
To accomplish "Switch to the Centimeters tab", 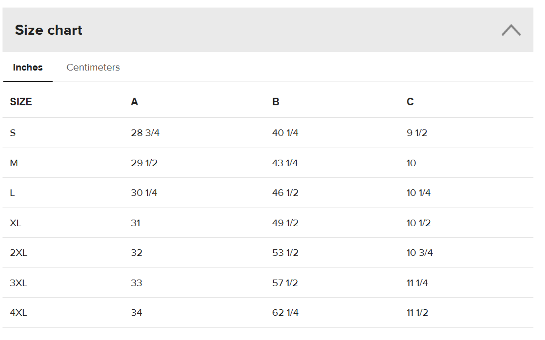I will pyautogui.click(x=93, y=67).
